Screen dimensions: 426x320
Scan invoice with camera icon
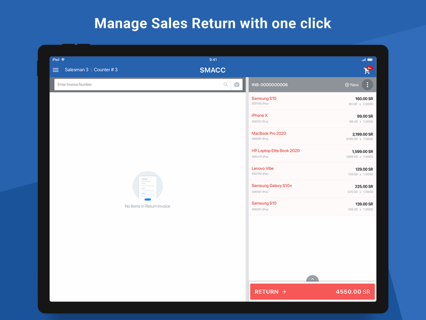[x=237, y=85]
